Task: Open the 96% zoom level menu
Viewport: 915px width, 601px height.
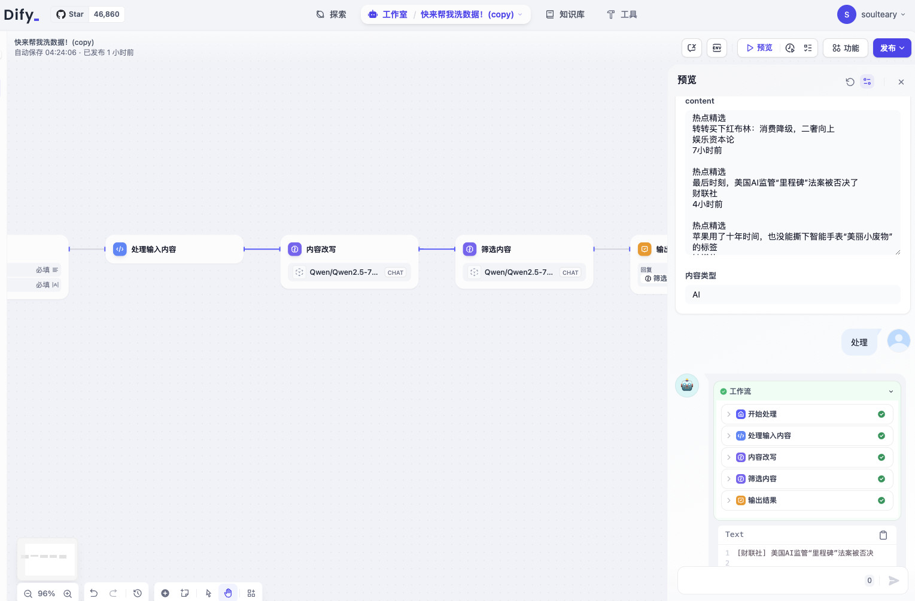Action: click(46, 594)
